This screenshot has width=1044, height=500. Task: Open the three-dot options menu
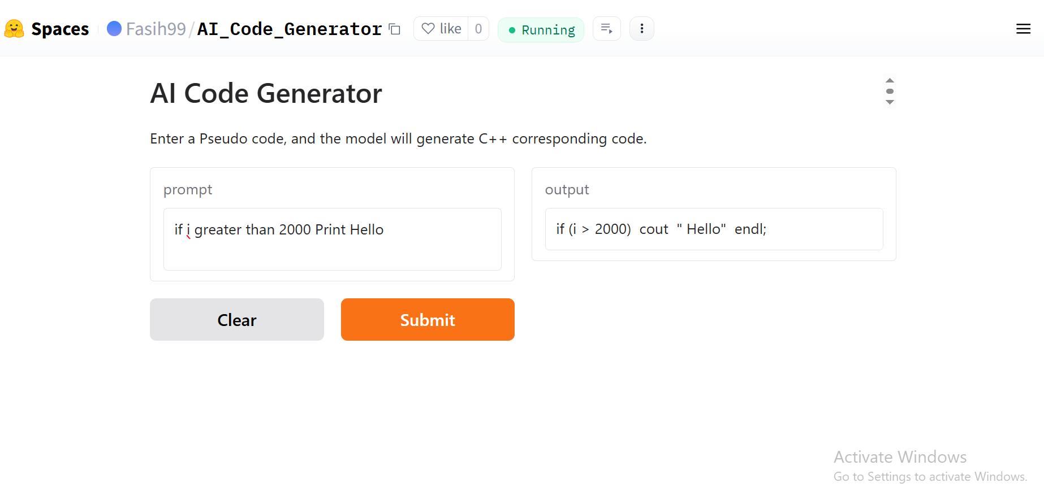pyautogui.click(x=642, y=29)
